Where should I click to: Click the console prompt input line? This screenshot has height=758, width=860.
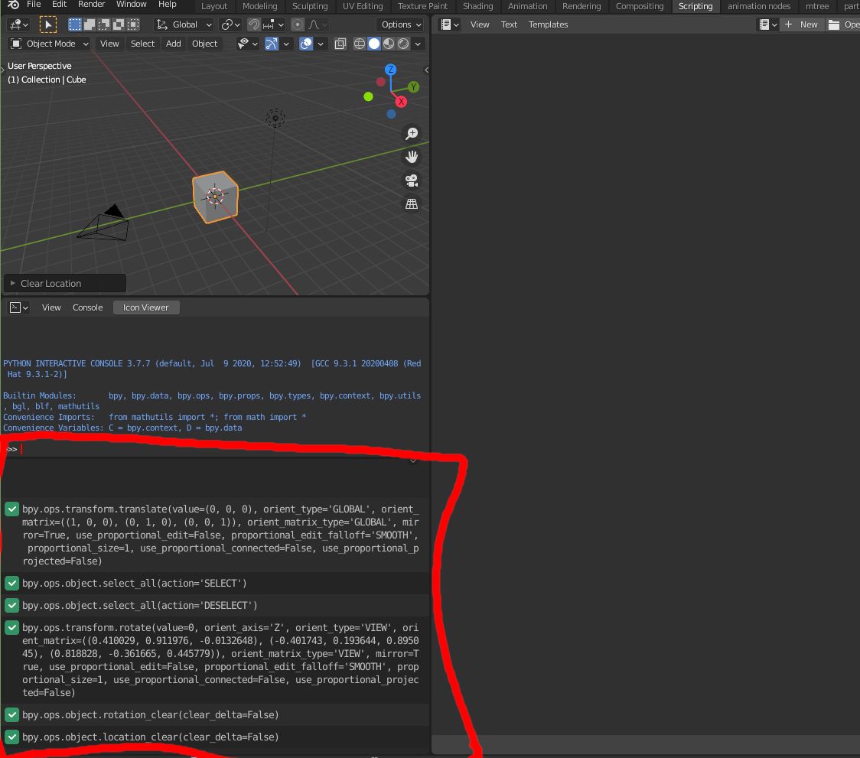216,449
